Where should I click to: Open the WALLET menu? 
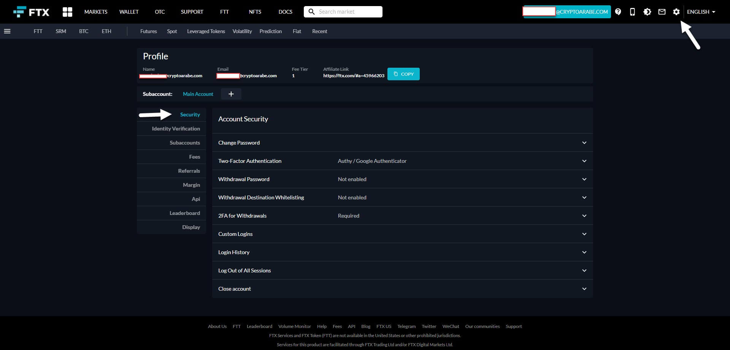[129, 12]
